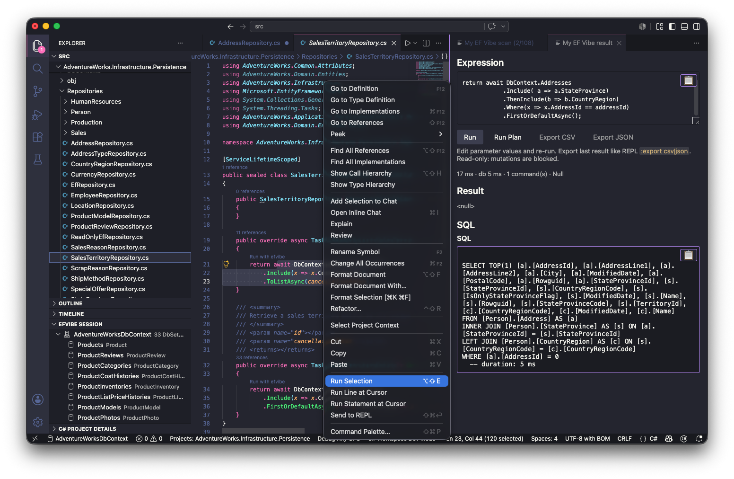Click the Customize Layout icon
The width and height of the screenshot is (734, 479).
click(660, 27)
